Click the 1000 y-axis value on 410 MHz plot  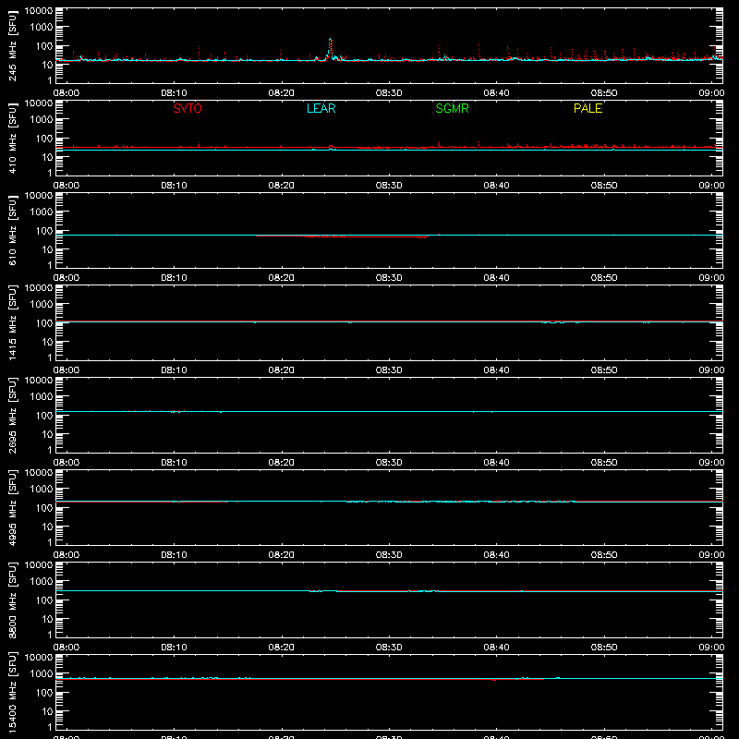tap(42, 120)
